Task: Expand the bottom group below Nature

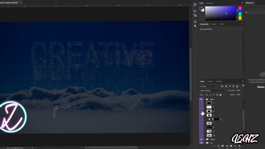Action: click(x=205, y=143)
